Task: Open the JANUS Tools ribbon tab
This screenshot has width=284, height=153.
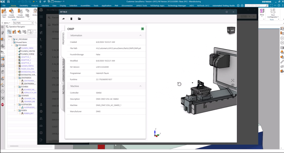Action: click(142, 6)
